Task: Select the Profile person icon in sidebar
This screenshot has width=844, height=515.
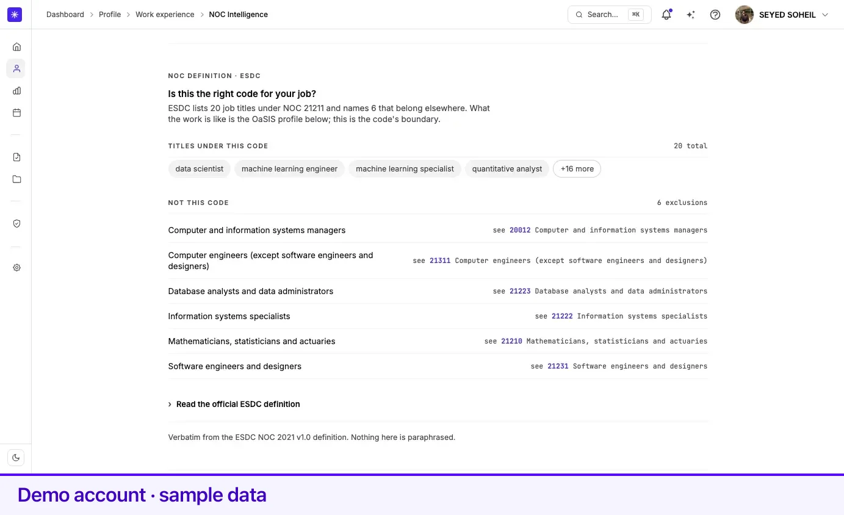Action: point(16,68)
